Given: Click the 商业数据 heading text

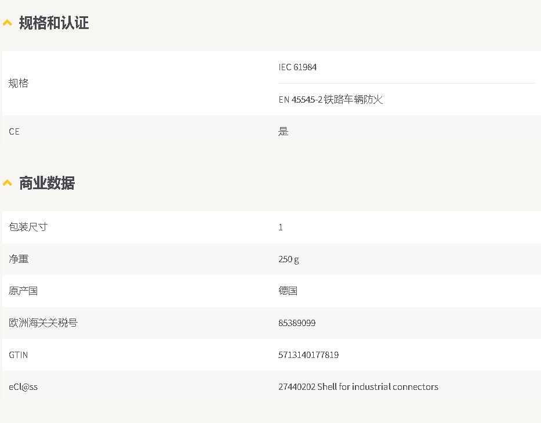Looking at the screenshot, I should [47, 183].
